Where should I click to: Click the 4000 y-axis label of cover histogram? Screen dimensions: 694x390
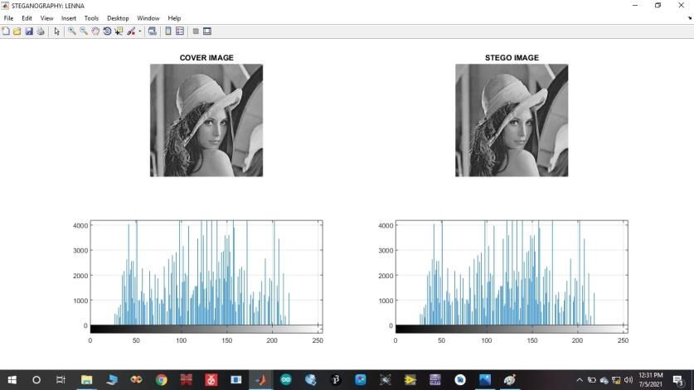[x=80, y=225]
